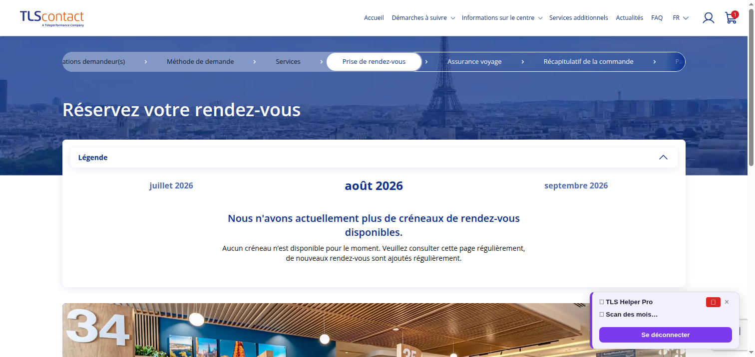Click the chevron after Services step
The image size is (755, 357).
[322, 62]
